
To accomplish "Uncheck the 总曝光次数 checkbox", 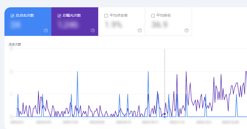I will pos(59,16).
